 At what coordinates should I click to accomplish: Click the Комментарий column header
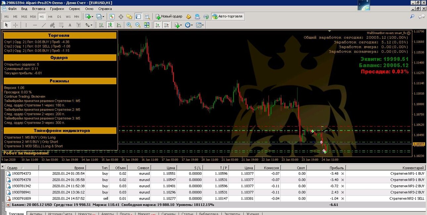pyautogui.click(x=386, y=168)
